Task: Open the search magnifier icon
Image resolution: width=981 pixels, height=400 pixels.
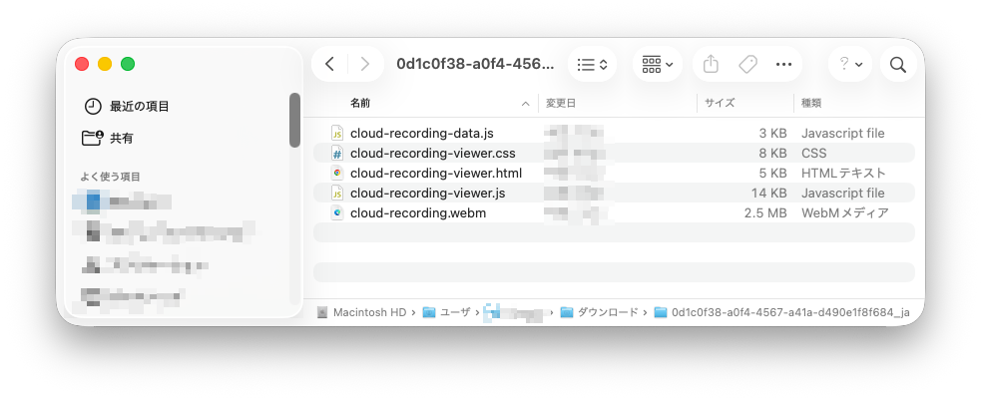Action: pyautogui.click(x=897, y=65)
